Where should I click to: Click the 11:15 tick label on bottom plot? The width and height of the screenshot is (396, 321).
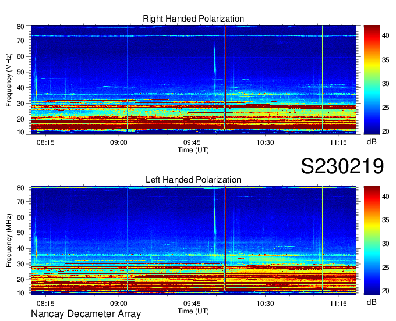tap(338, 304)
